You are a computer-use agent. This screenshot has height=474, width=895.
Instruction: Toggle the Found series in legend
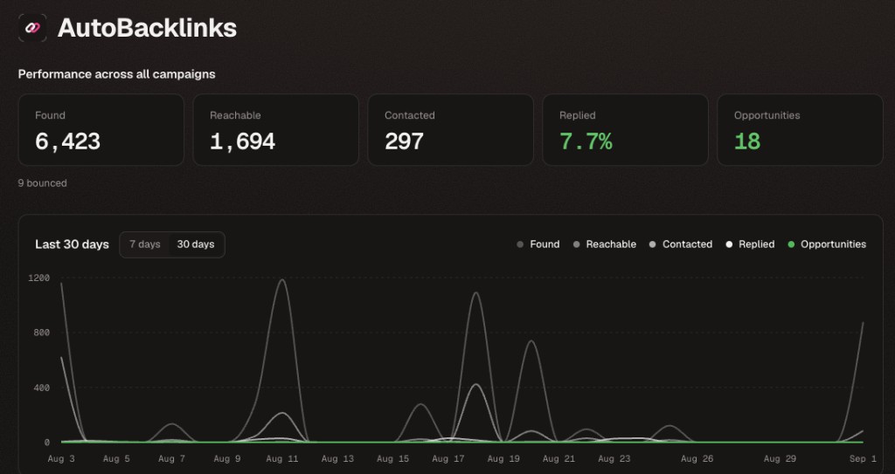point(538,244)
